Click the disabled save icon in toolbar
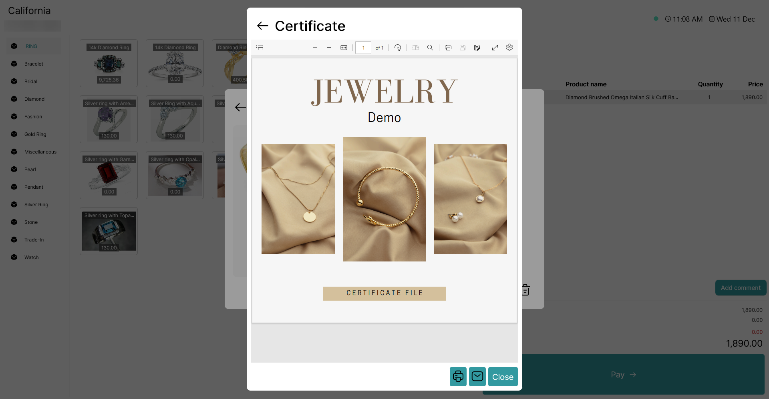Viewport: 769px width, 399px height. click(463, 48)
